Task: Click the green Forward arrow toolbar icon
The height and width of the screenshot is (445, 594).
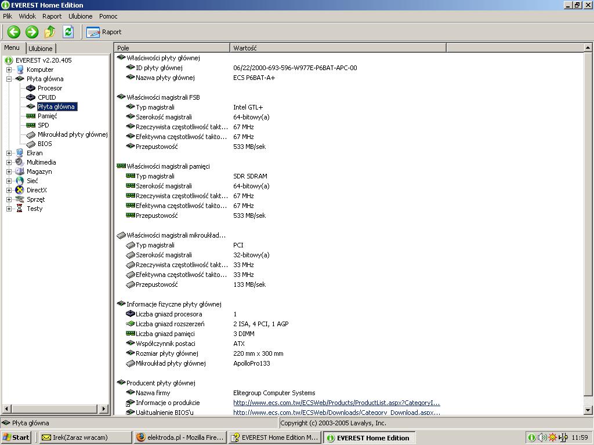Action: [x=32, y=32]
